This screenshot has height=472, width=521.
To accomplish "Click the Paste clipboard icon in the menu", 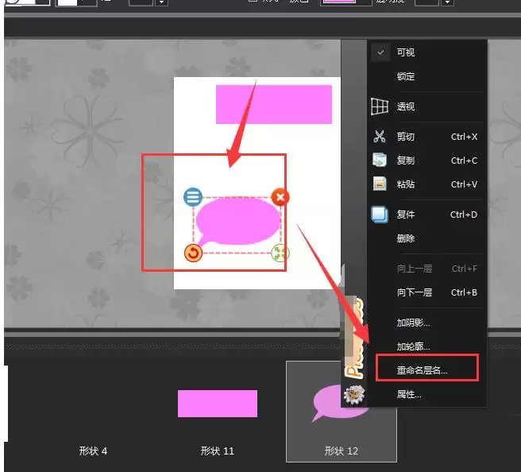I will click(x=380, y=184).
